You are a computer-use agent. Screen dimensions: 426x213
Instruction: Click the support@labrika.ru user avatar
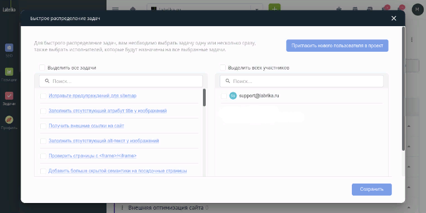tap(233, 96)
